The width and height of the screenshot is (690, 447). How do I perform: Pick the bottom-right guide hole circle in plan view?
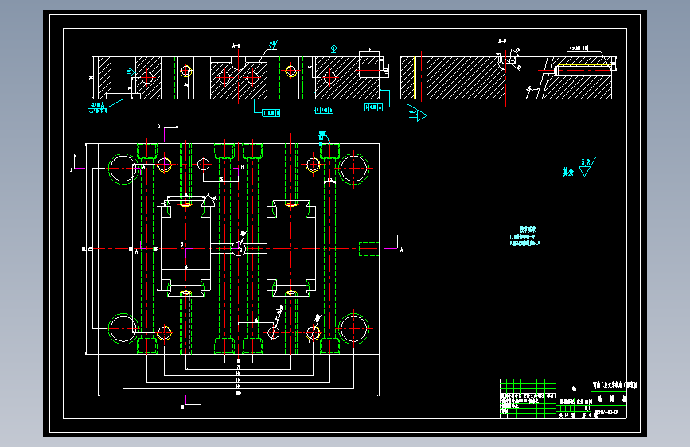(354, 328)
